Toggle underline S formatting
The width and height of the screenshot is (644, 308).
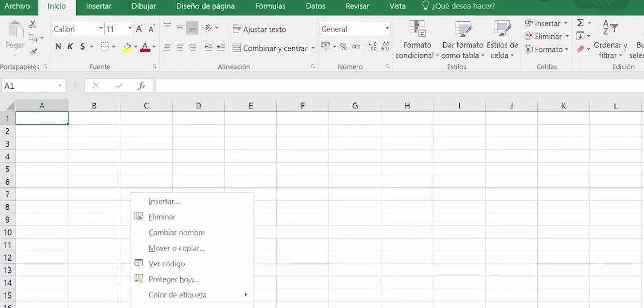(83, 47)
